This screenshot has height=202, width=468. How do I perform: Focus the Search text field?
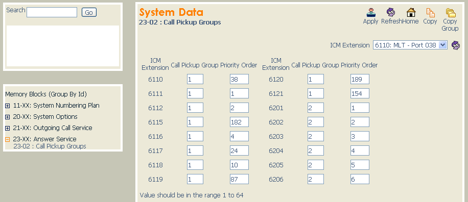(x=52, y=12)
